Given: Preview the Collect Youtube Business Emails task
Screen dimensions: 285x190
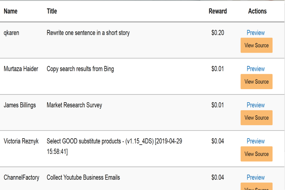Looking at the screenshot, I should point(255,178).
